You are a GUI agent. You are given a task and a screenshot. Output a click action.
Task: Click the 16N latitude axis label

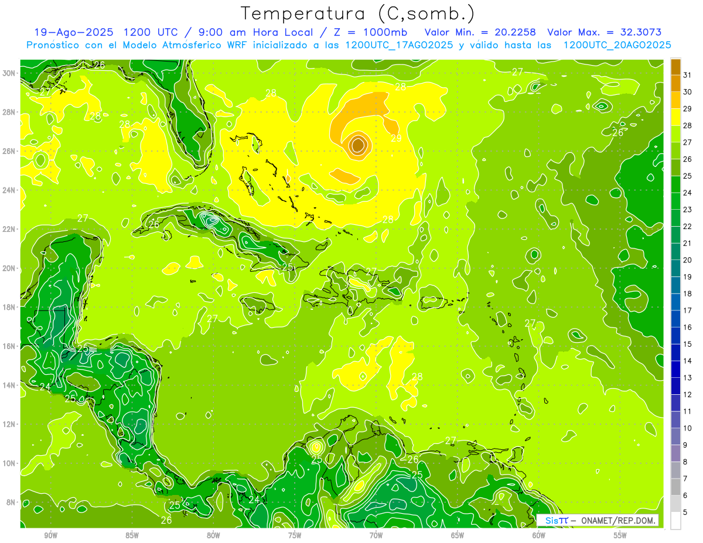[x=9, y=346]
